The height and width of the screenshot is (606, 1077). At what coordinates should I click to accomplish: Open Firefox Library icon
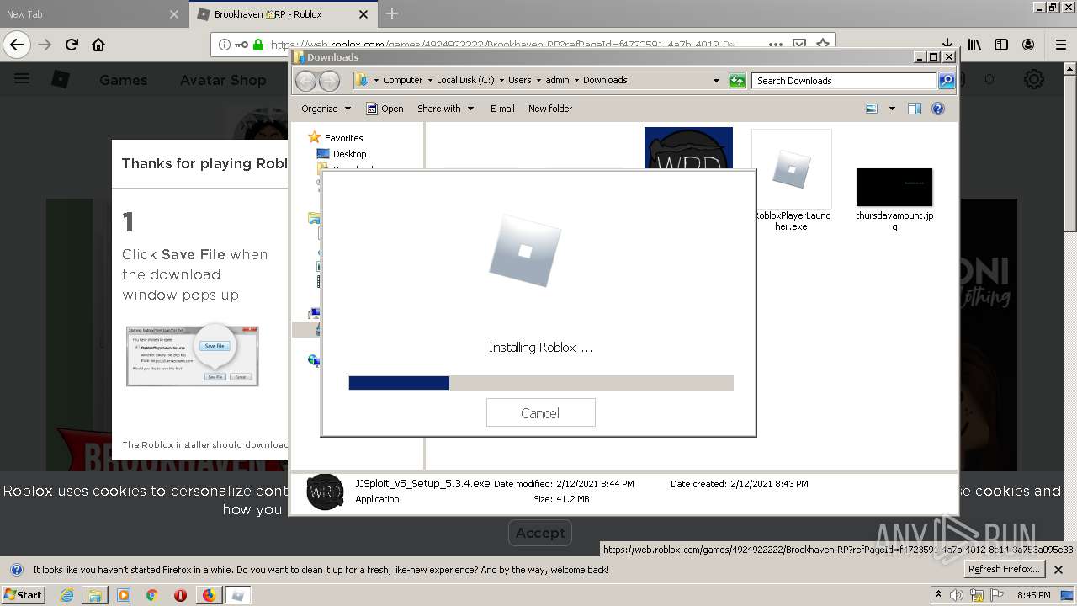(x=974, y=45)
